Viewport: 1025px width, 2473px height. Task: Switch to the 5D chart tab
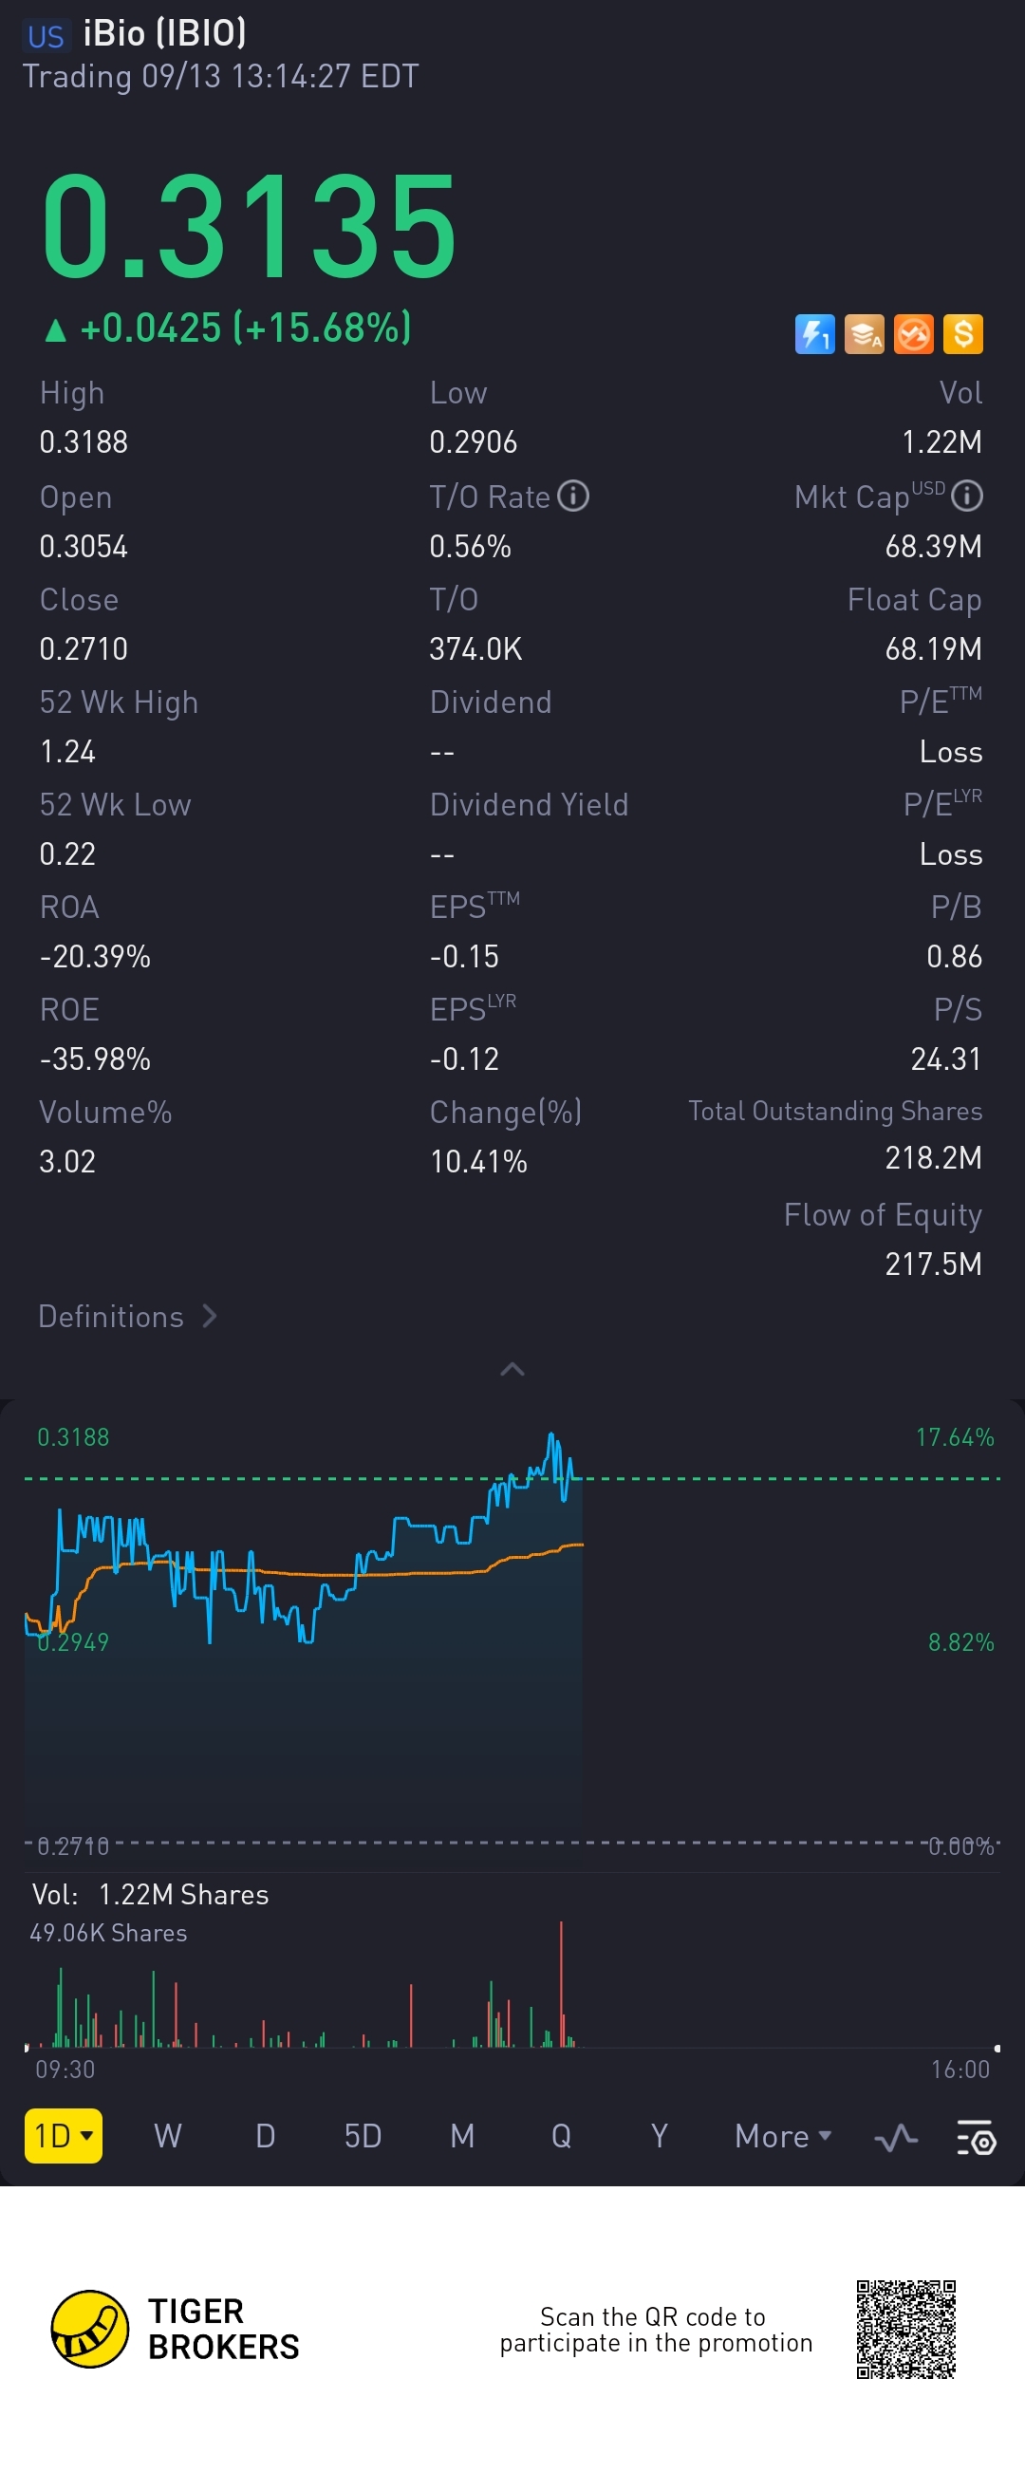coord(363,2136)
